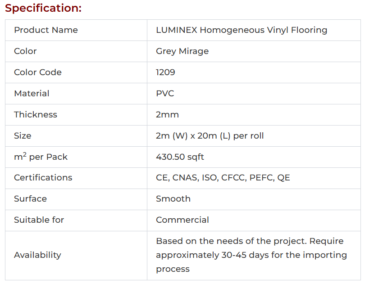Click the Size row label
Viewport: 383px width, 288px height.
[x=23, y=136]
